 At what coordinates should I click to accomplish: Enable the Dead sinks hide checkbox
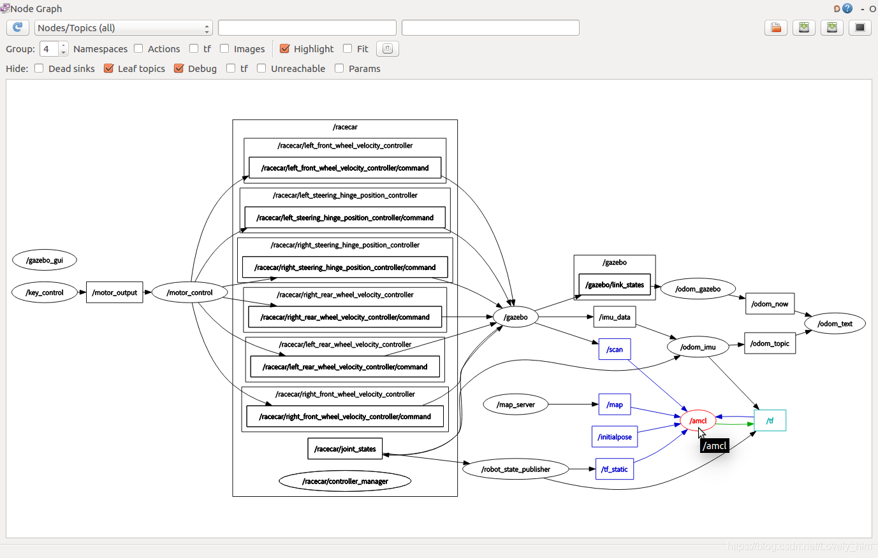(39, 68)
